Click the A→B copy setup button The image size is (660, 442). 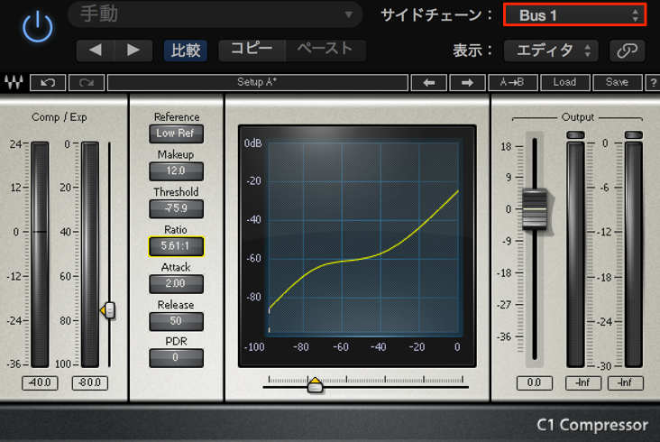click(512, 82)
